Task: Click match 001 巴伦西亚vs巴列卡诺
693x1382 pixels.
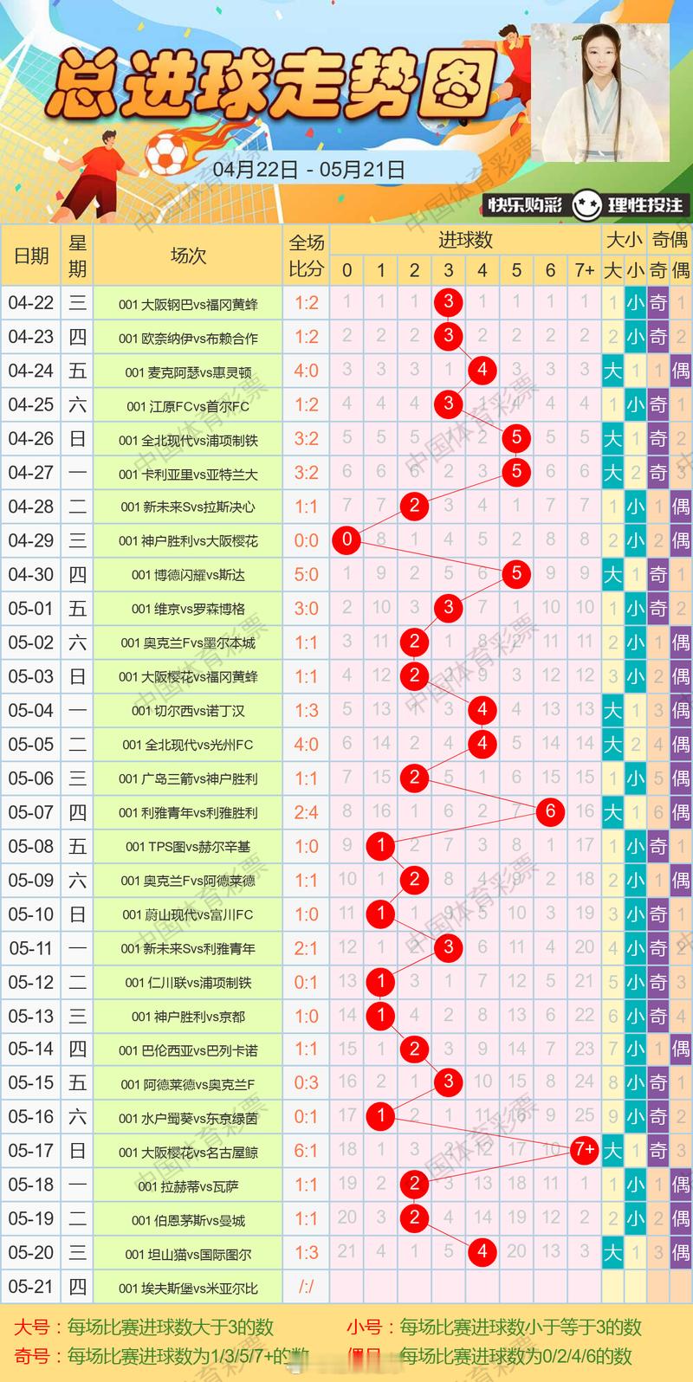Action: point(188,1050)
